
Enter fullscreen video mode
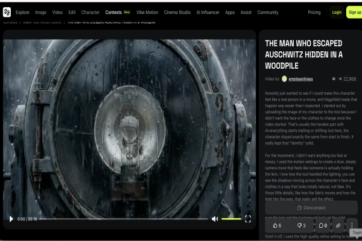[247, 219]
